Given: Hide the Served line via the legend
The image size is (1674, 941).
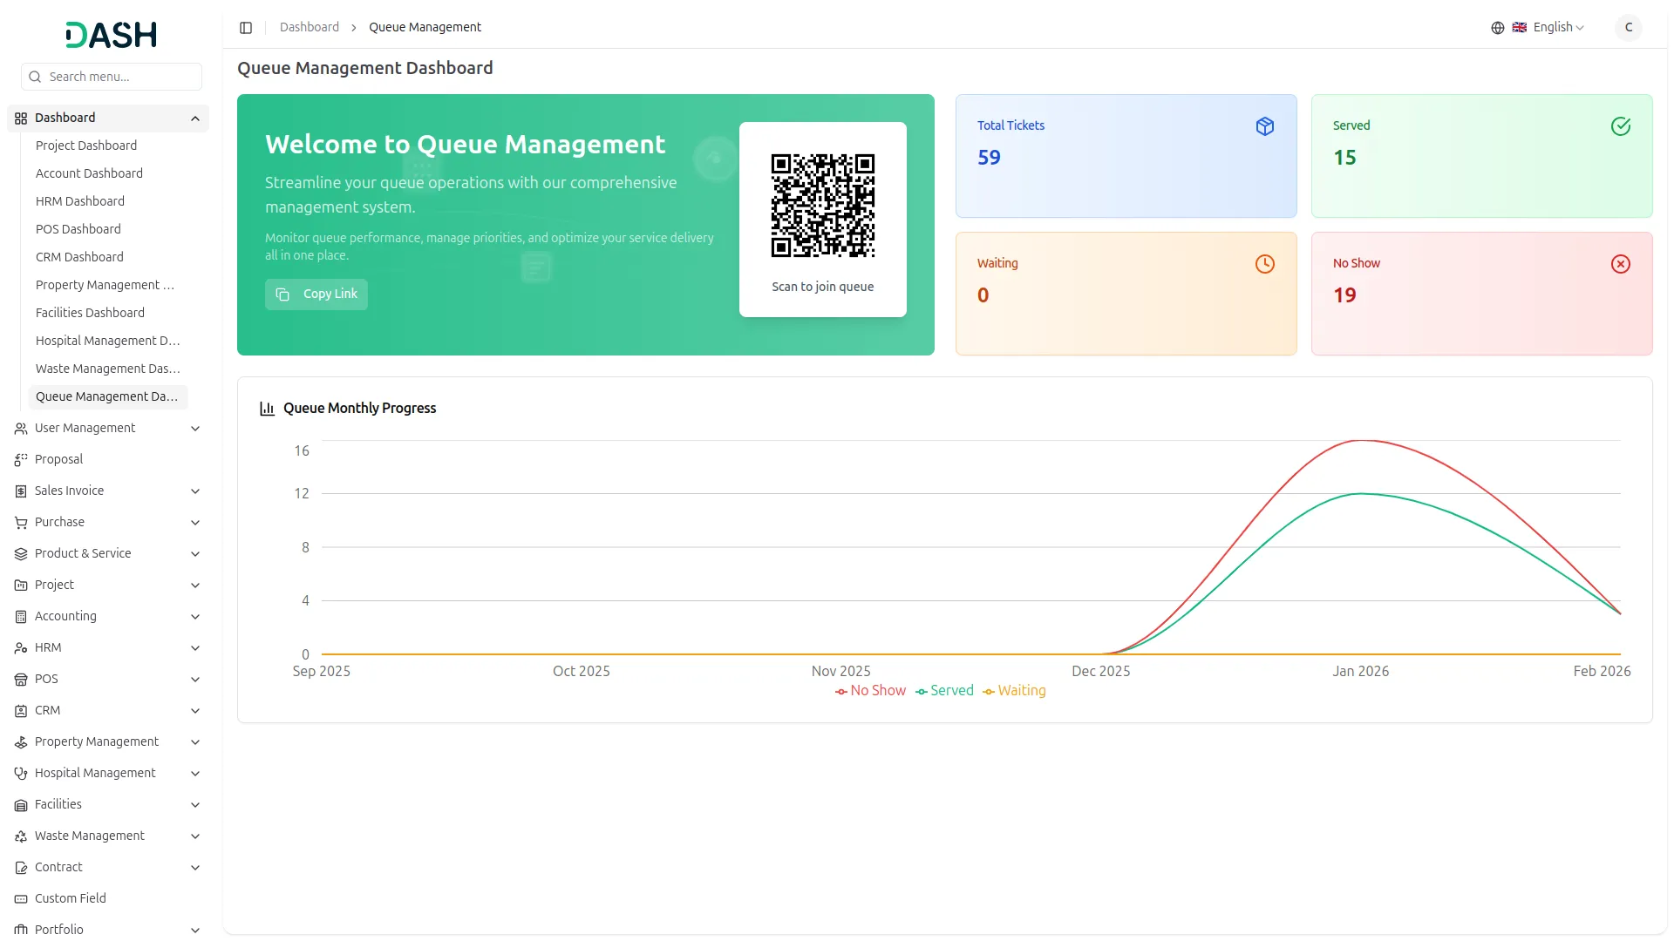Looking at the screenshot, I should coord(944,690).
